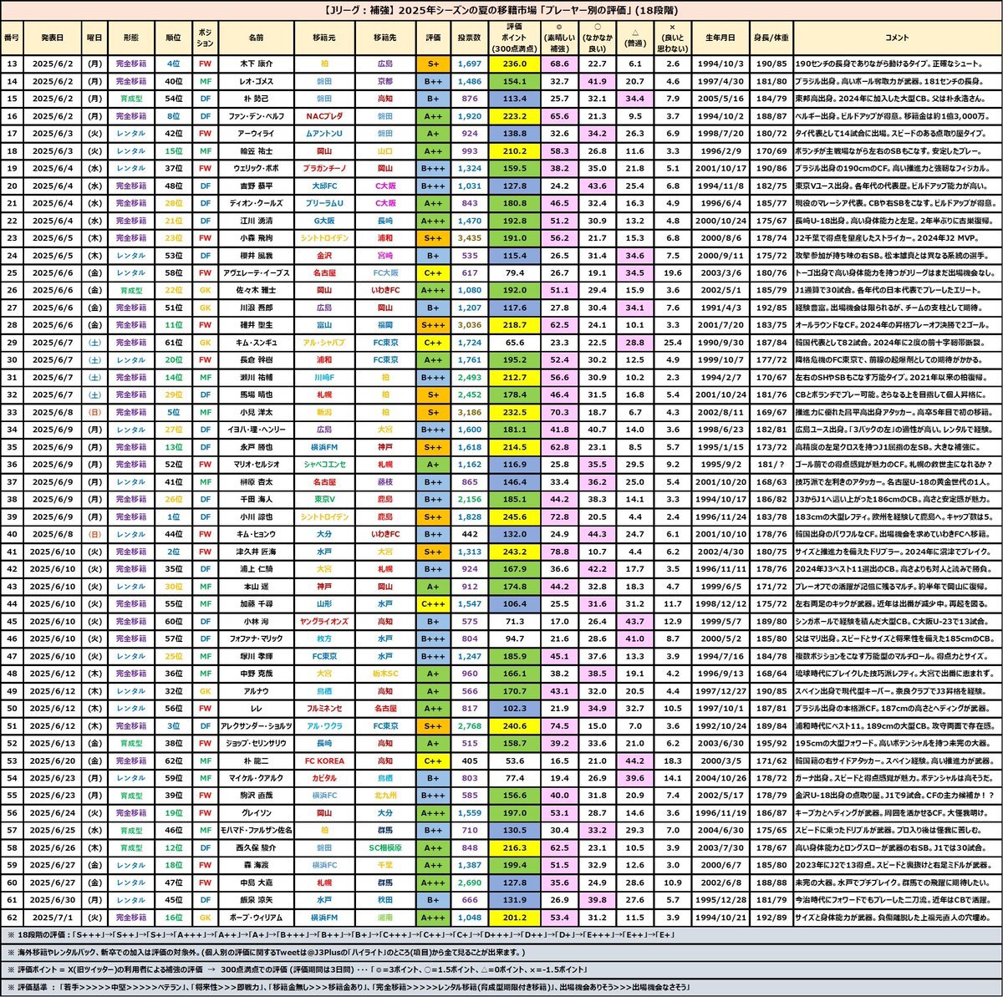Select origin club 'アル・シャバブ'
This screenshot has width=1003, height=997.
pyautogui.click(x=324, y=343)
